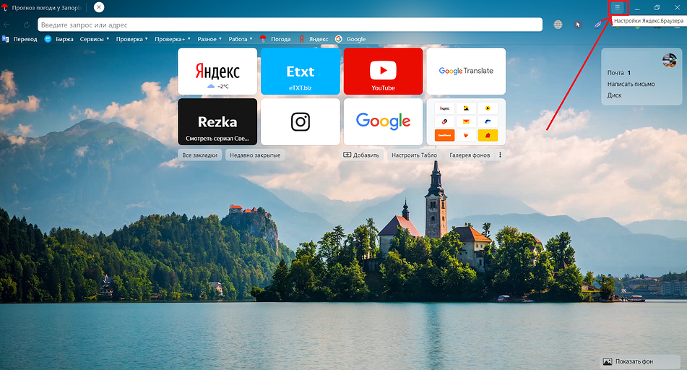The width and height of the screenshot is (687, 370).
Task: Click the address bar search field
Action: point(290,25)
